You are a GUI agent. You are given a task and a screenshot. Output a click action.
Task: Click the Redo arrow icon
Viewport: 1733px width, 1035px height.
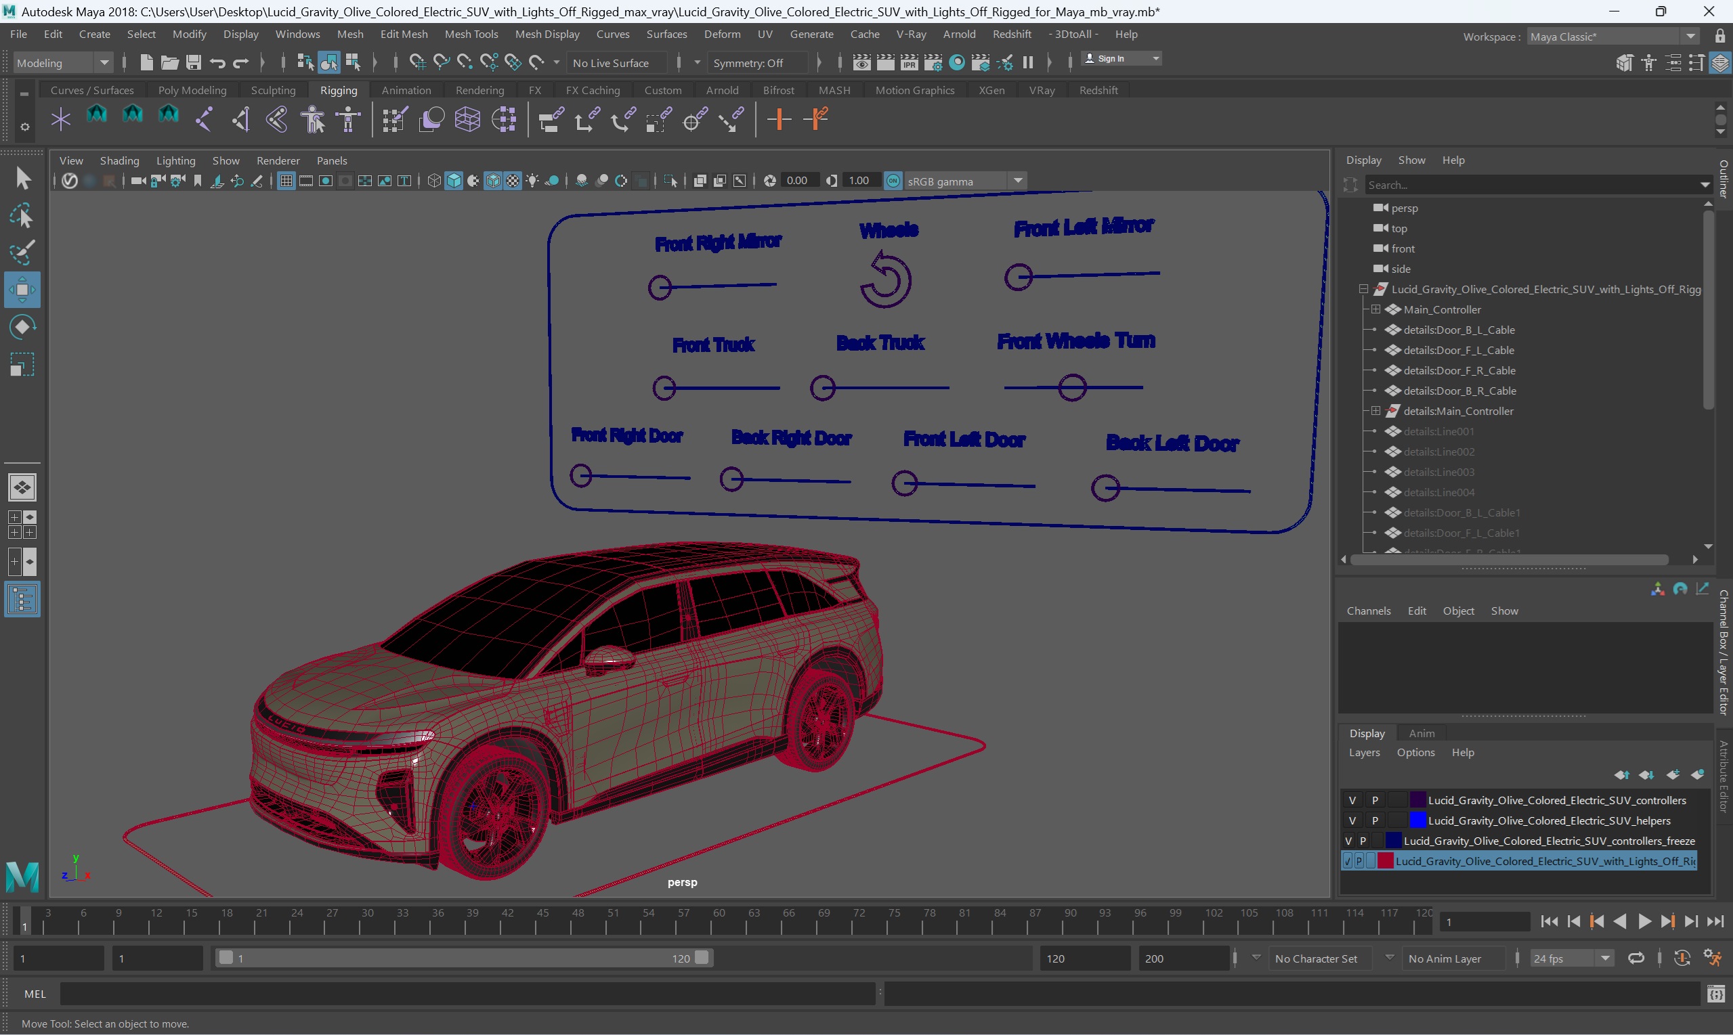pyautogui.click(x=240, y=63)
